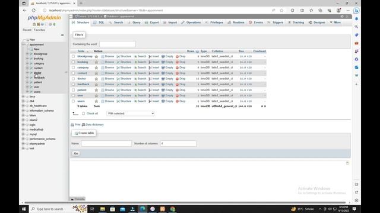Click the Containing the word filter field
380x213 pixels.
pos(118,44)
